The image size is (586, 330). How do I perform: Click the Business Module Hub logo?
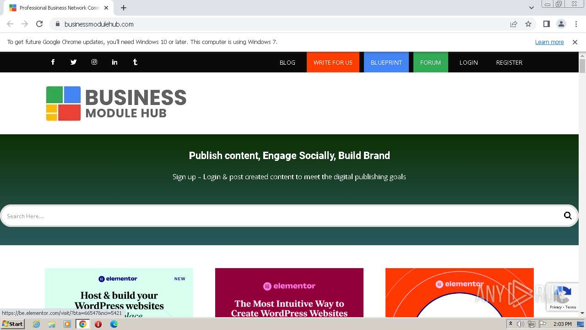tap(116, 104)
